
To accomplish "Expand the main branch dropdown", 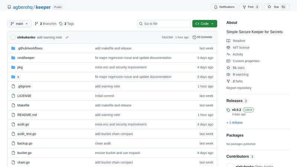I will tap(19, 24).
